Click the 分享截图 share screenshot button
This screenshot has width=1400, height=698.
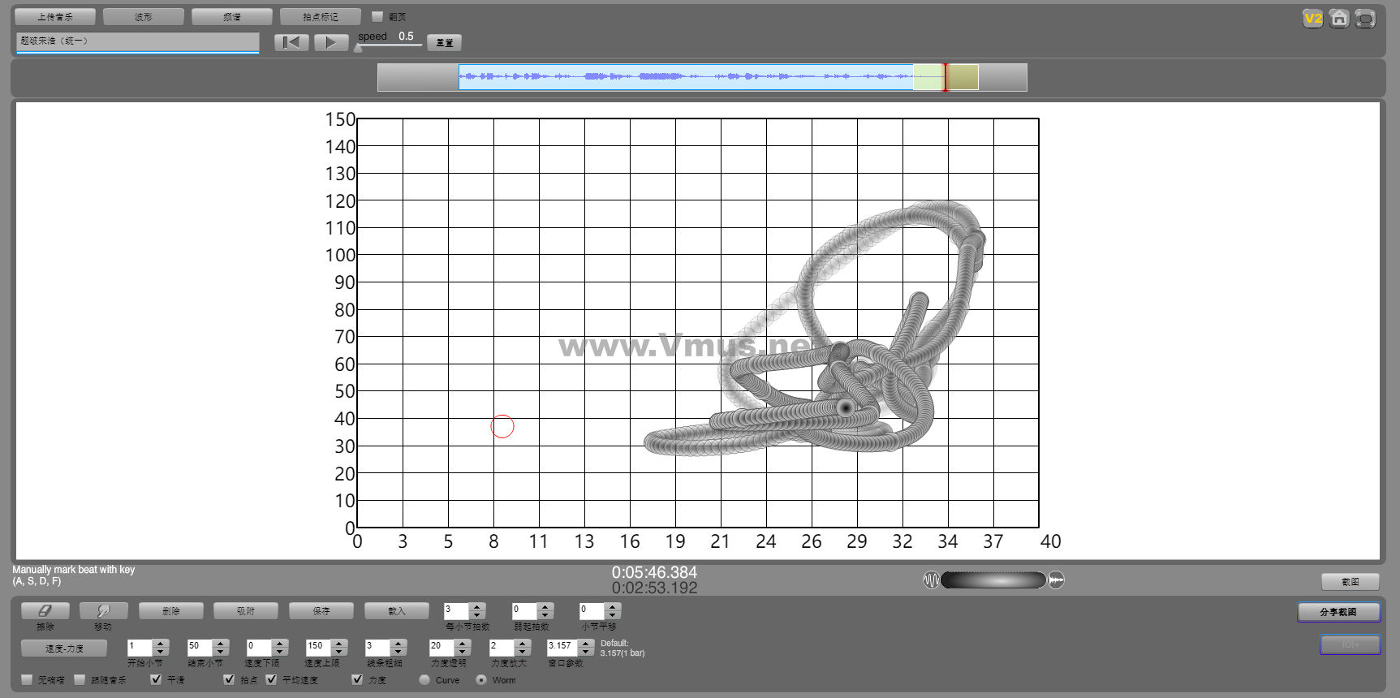(x=1338, y=611)
